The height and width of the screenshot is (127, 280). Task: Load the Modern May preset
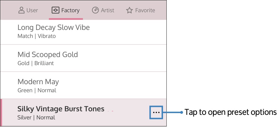point(38,82)
